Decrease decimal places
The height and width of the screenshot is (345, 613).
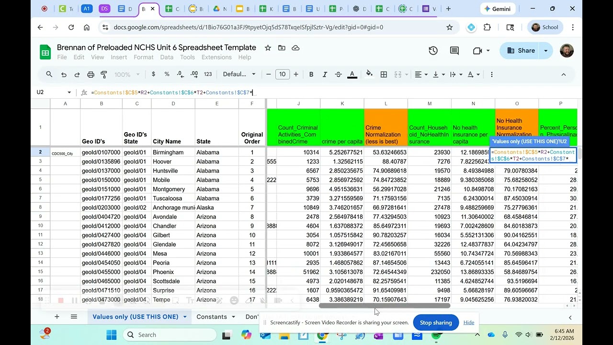coord(180,74)
